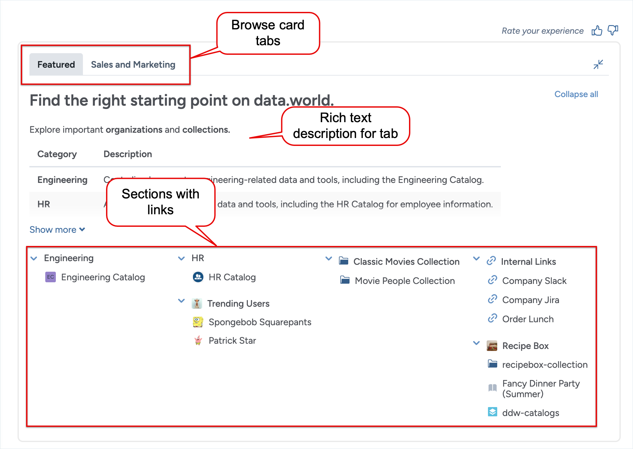Select the Featured tab
Screen dimensions: 633x449
click(x=56, y=64)
